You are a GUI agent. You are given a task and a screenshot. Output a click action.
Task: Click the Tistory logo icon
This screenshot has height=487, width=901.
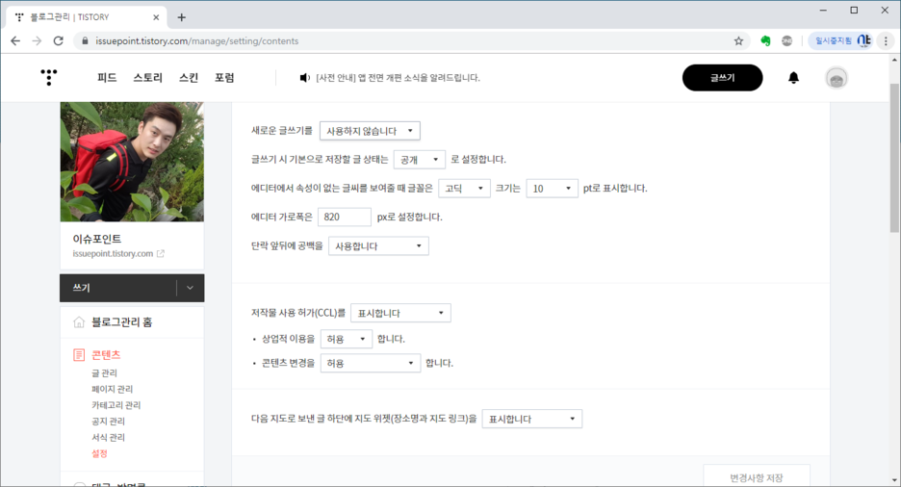(x=49, y=77)
